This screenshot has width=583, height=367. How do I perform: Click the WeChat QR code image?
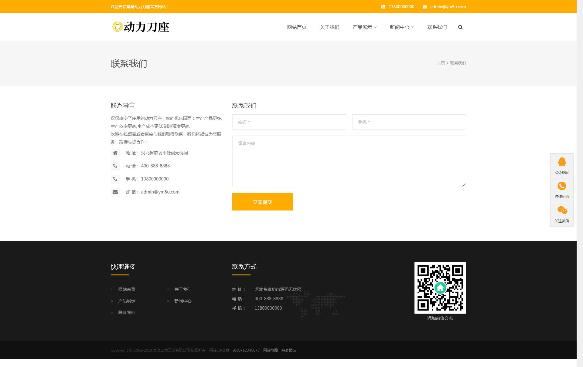(x=440, y=288)
